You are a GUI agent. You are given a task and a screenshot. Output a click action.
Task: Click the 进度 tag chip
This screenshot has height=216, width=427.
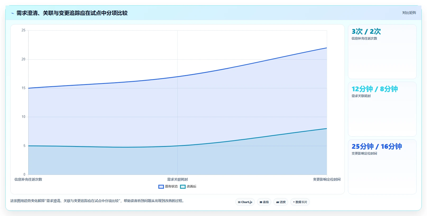[281, 202]
